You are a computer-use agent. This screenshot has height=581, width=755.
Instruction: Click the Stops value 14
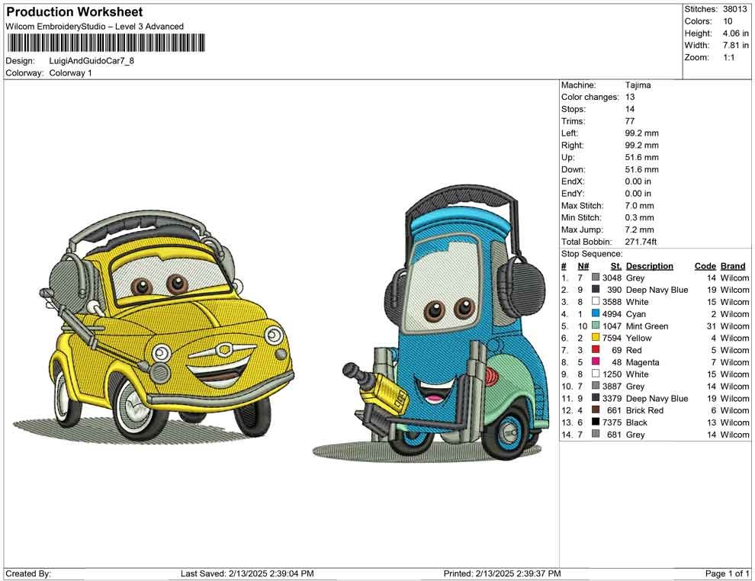coord(630,109)
